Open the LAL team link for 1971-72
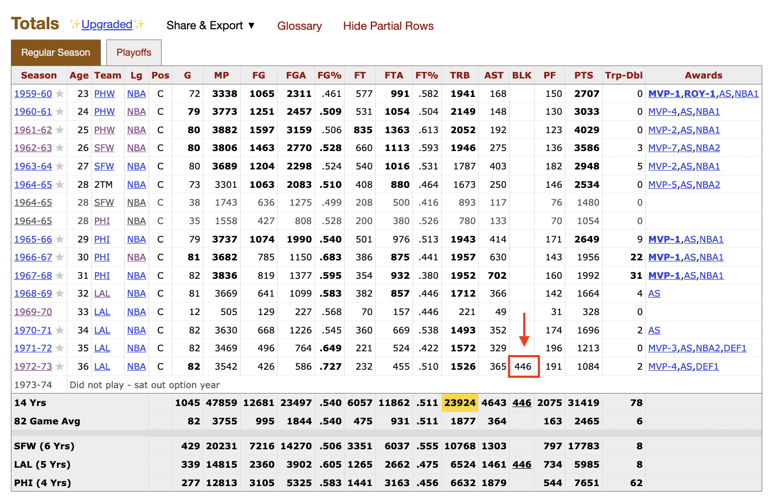The height and width of the screenshot is (498, 772). coord(102,348)
